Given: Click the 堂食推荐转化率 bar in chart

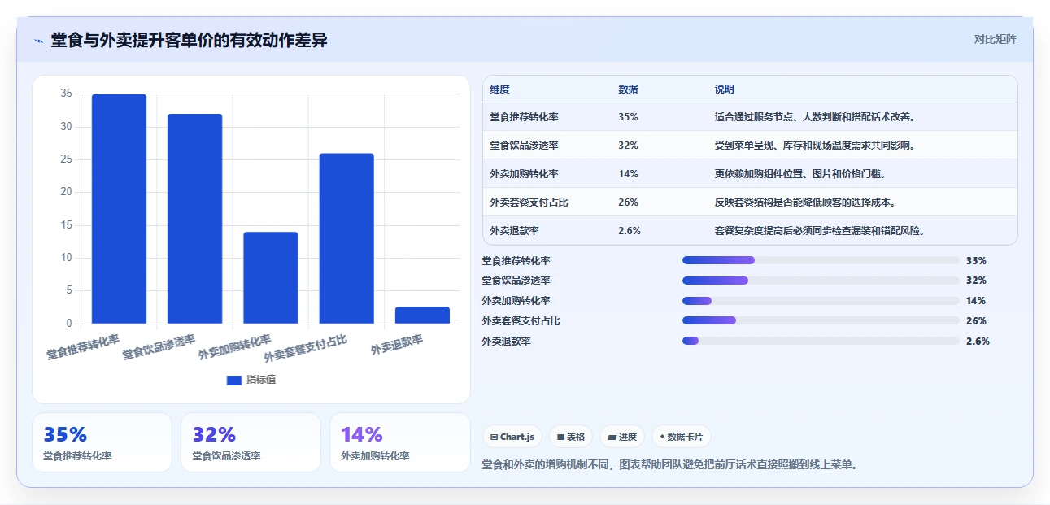Looking at the screenshot, I should tap(119, 209).
